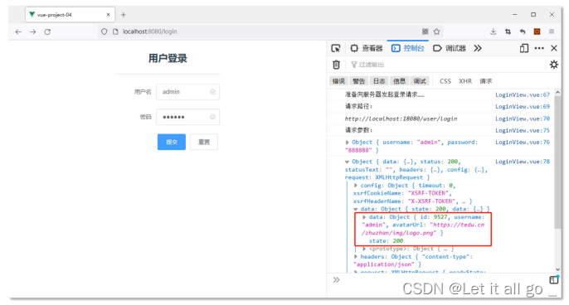Expand the prototype Object node
Image resolution: width=569 pixels, height=305 pixels.
(x=364, y=249)
